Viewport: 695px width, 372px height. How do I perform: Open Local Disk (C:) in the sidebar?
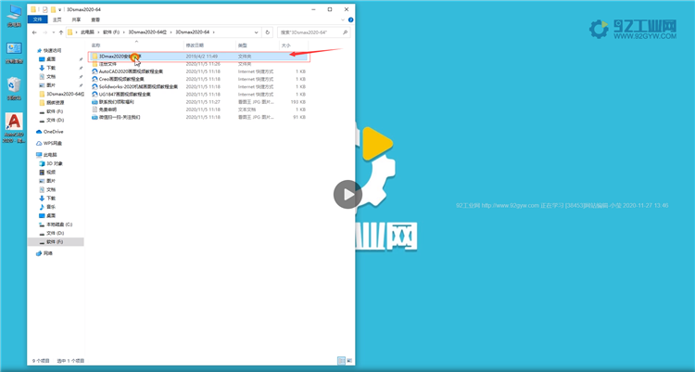(x=56, y=224)
